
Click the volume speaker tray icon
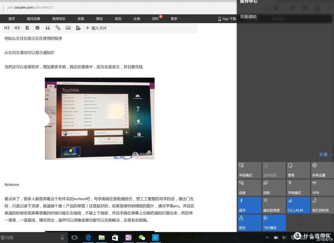pos(285,238)
